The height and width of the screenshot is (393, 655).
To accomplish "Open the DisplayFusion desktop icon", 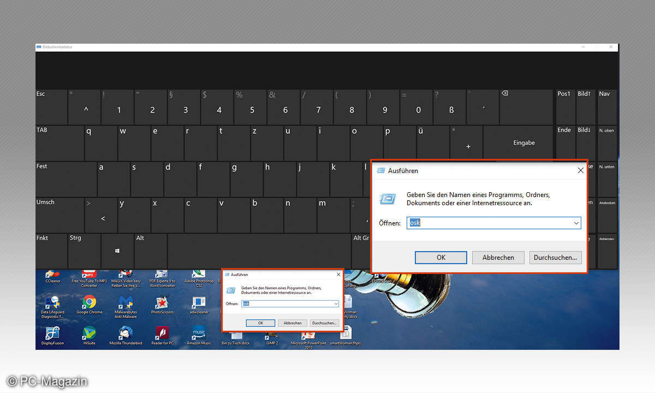I will (52, 332).
